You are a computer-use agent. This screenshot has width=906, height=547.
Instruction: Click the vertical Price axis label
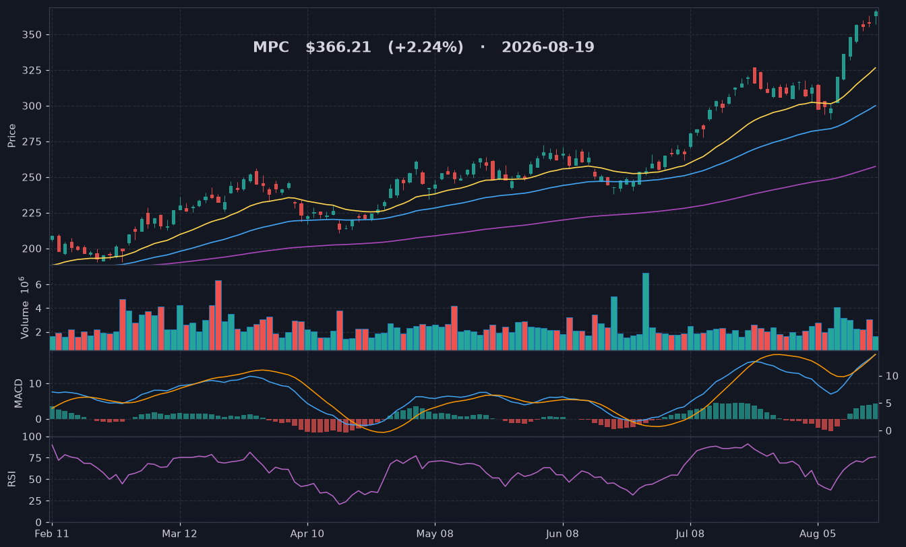[x=11, y=135]
